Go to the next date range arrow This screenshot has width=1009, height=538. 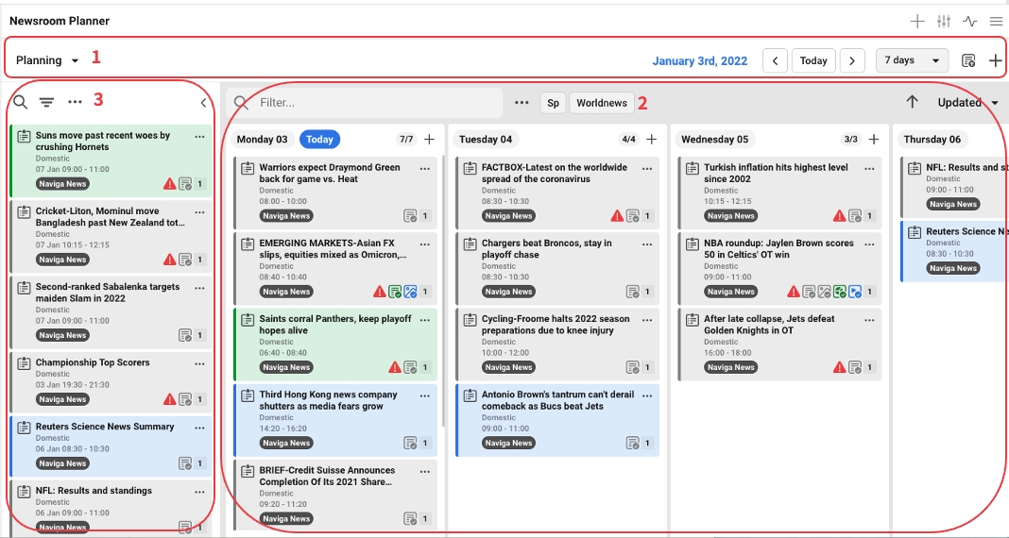(x=852, y=60)
